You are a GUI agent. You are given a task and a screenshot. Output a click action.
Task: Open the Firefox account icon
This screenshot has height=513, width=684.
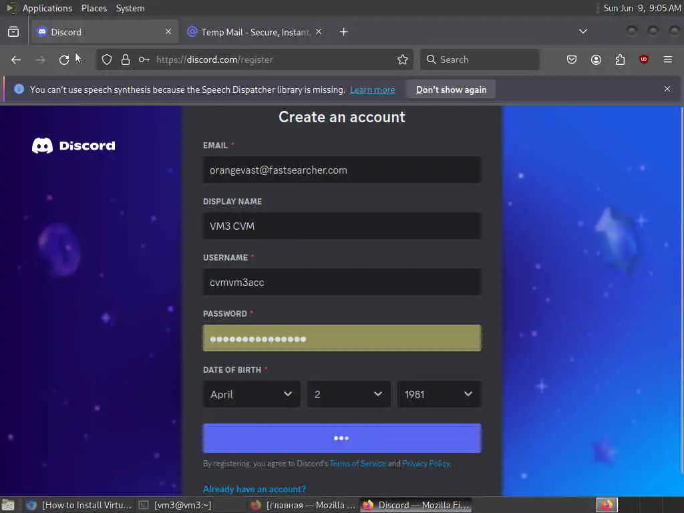click(596, 59)
